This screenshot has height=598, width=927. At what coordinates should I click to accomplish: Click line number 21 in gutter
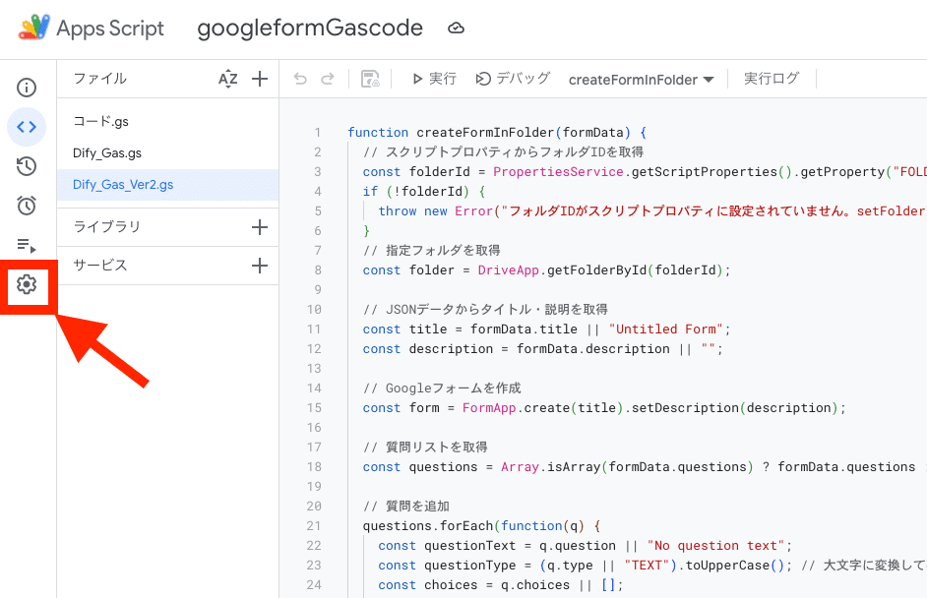pos(314,526)
